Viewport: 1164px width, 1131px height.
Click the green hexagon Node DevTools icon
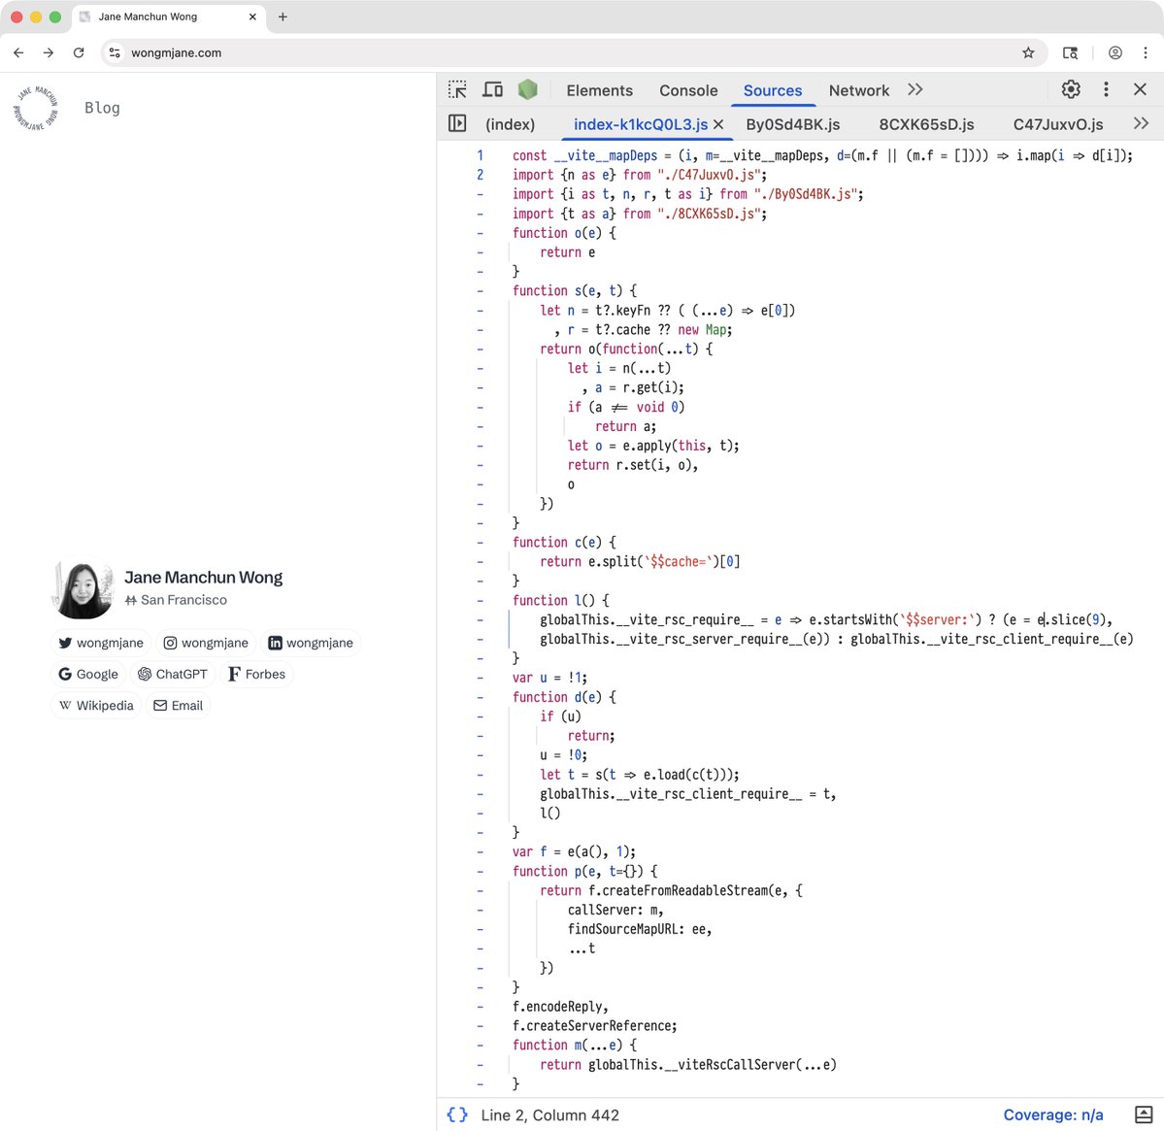coord(527,89)
